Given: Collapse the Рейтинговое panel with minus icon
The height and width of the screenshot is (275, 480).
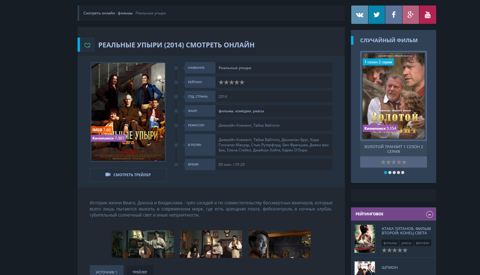Looking at the screenshot, I should click(x=430, y=214).
